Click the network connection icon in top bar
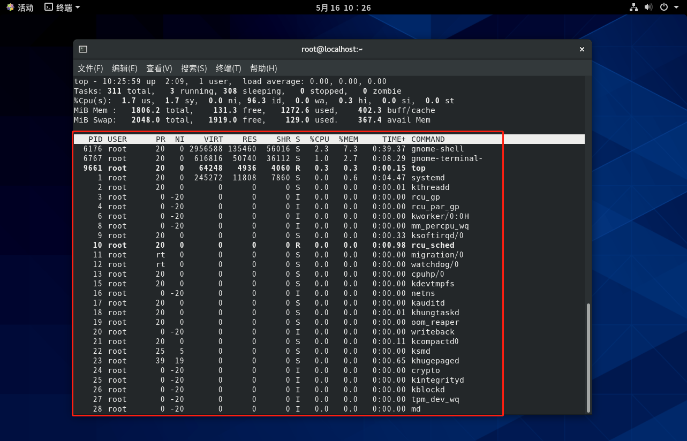 tap(634, 7)
